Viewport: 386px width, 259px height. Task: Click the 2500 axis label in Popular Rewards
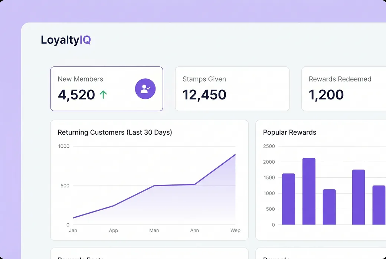tap(269, 146)
